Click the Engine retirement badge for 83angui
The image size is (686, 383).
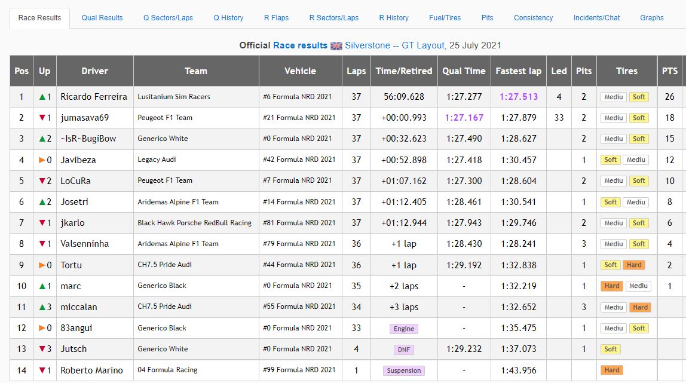point(403,329)
